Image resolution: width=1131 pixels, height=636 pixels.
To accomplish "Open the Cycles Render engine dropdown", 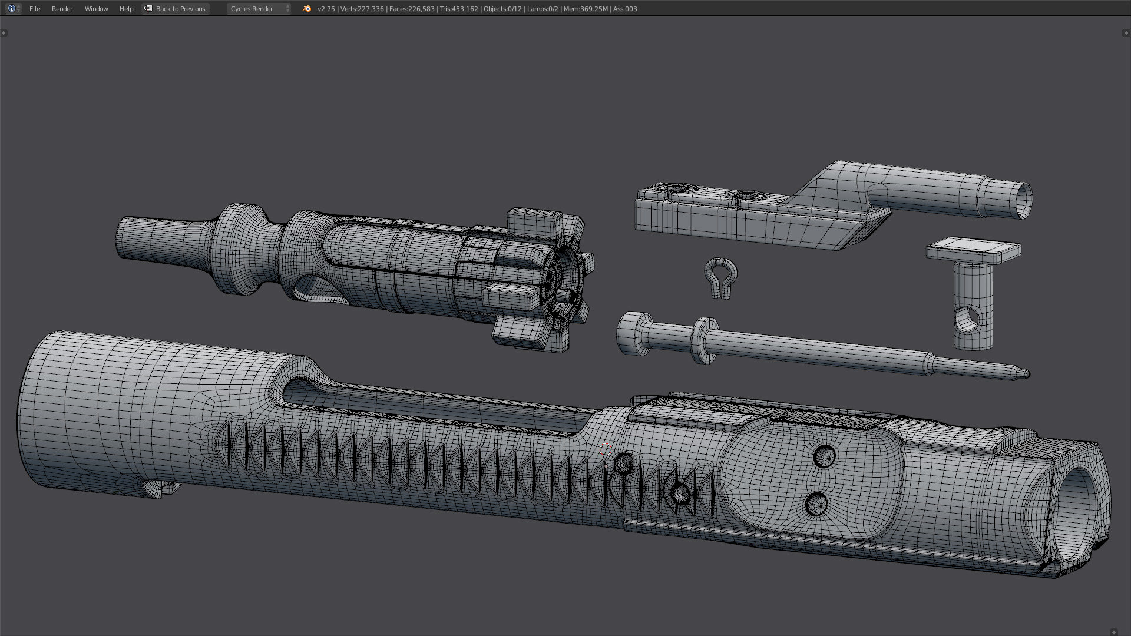I will pyautogui.click(x=259, y=9).
